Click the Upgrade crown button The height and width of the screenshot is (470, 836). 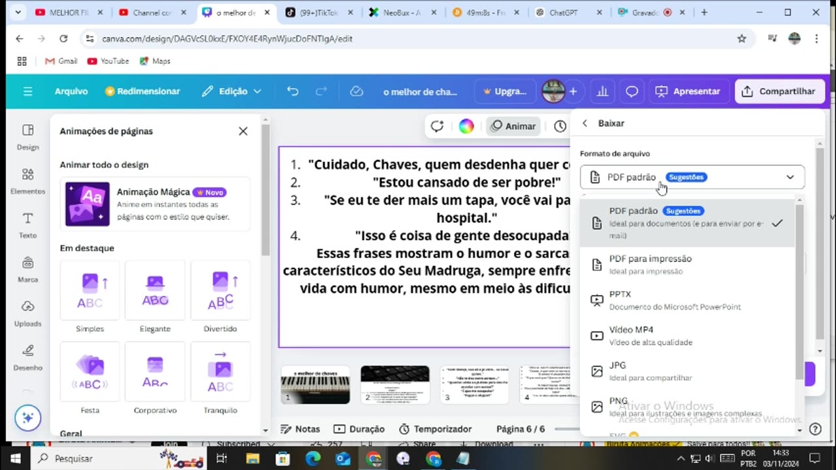[x=504, y=91]
